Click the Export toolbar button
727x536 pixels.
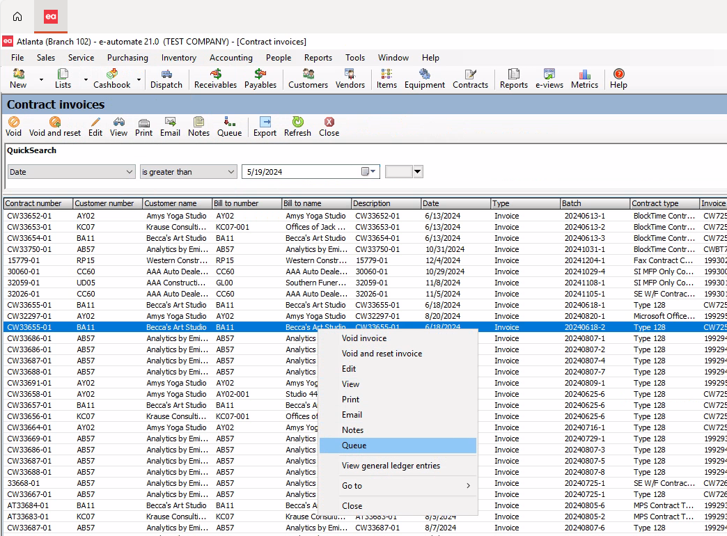(x=265, y=127)
